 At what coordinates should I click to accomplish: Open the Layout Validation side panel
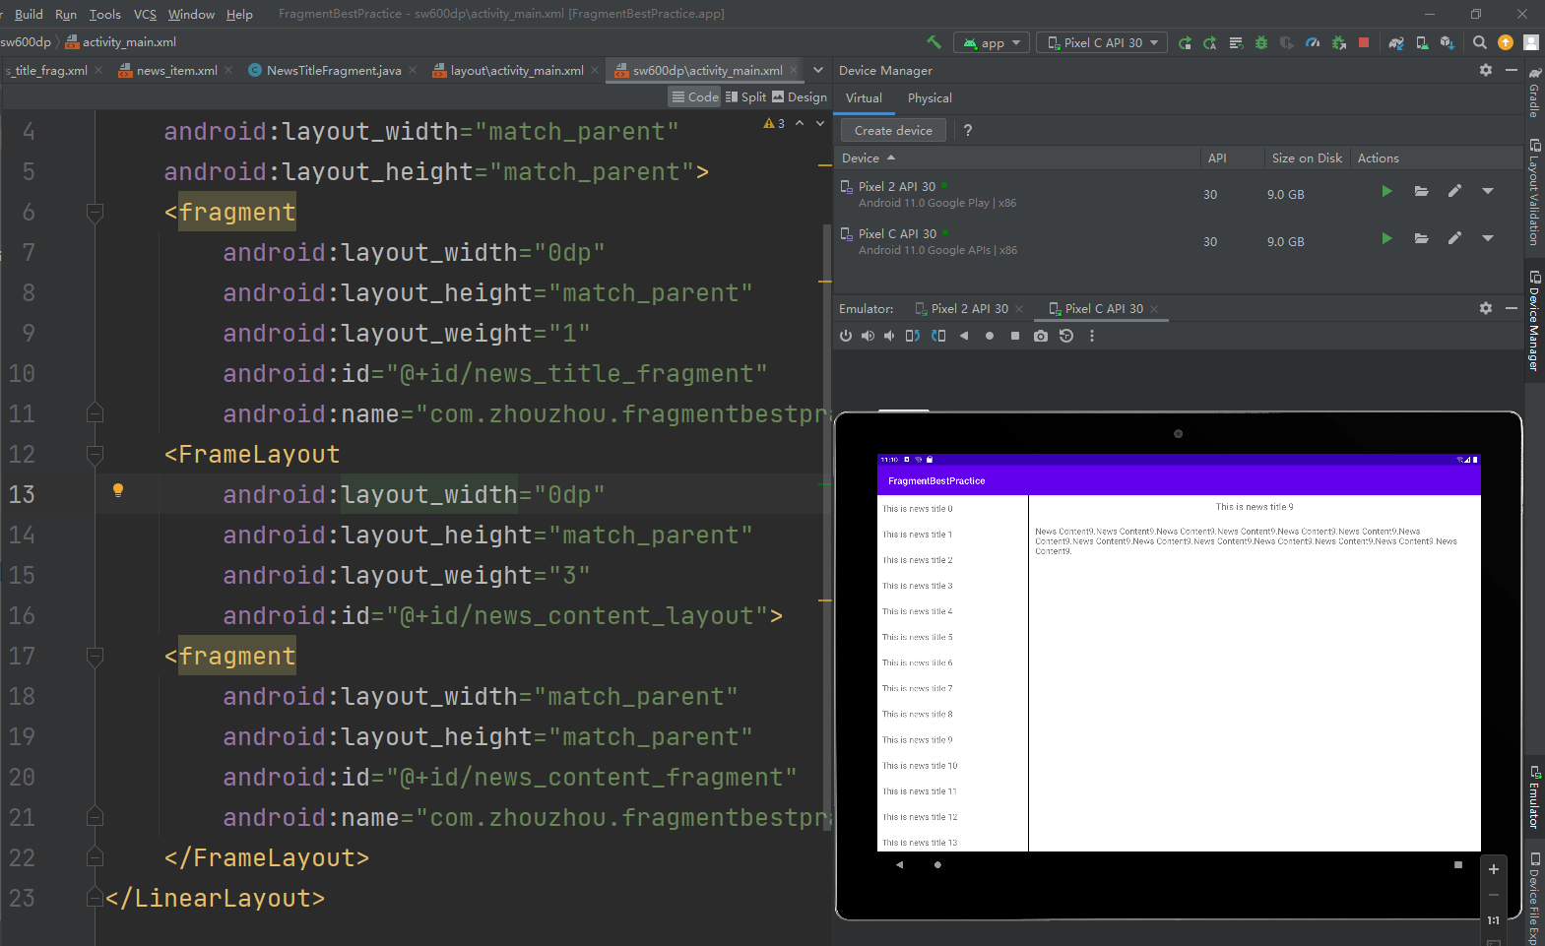(1534, 193)
